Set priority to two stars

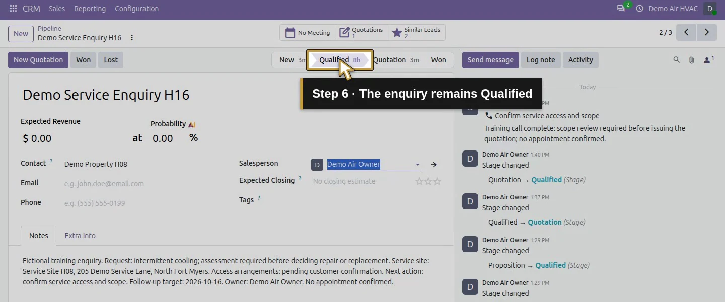tap(428, 181)
